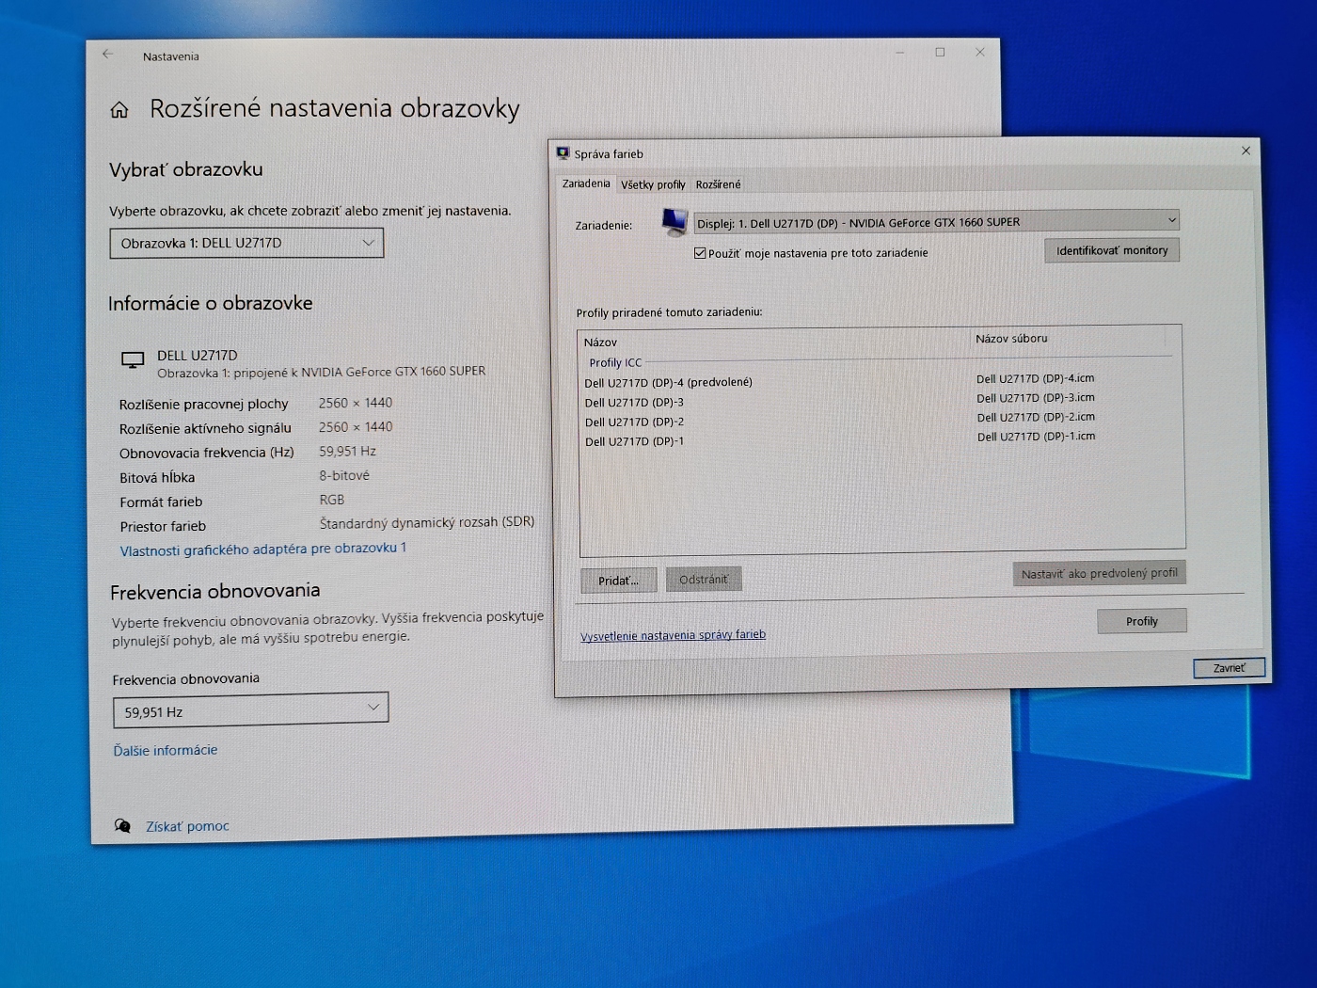Select profile 'Dell U2717D (DP)-4 (predvolené)'
Viewport: 1317px width, 988px height.
click(668, 383)
